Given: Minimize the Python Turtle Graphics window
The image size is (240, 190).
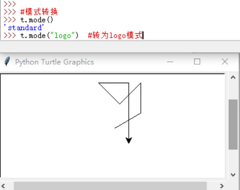Looking at the screenshot, I should pyautogui.click(x=170, y=62).
